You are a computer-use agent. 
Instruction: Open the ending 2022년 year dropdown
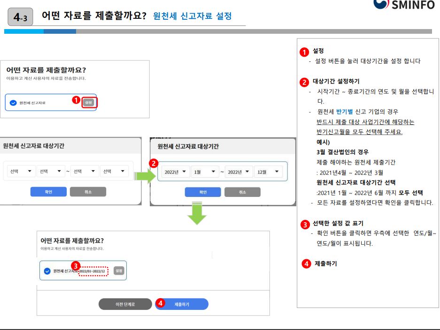coord(237,171)
